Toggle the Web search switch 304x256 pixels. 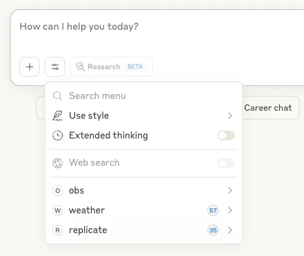click(x=226, y=163)
